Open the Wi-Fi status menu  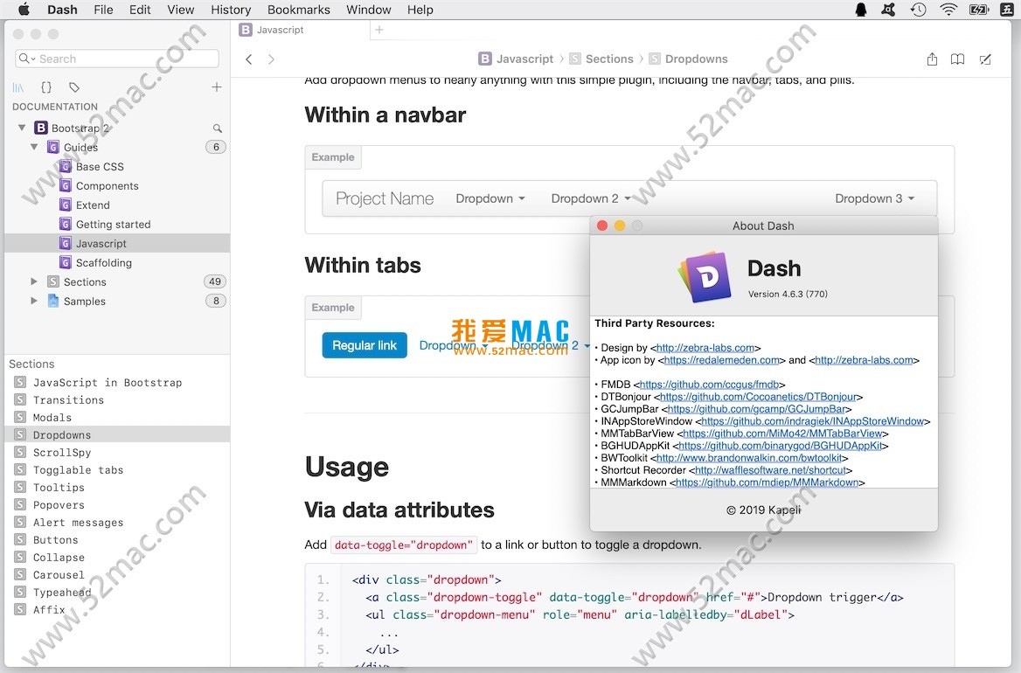pyautogui.click(x=948, y=10)
